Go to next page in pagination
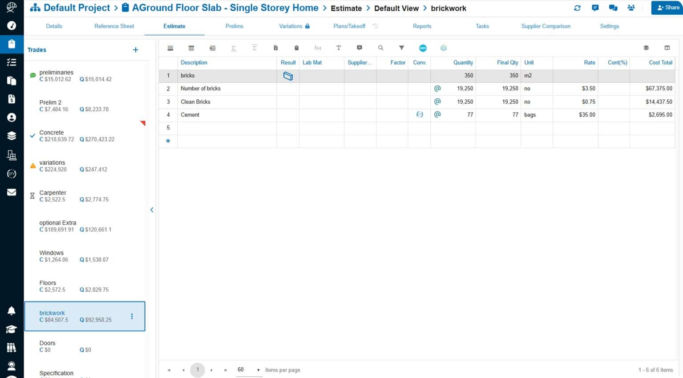683x378 pixels. pos(211,370)
